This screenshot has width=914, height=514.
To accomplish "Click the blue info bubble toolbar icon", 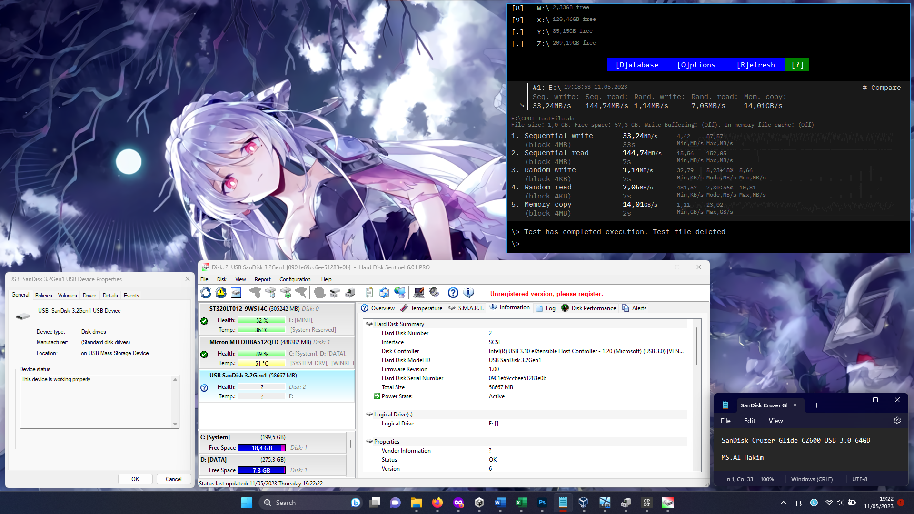I will pyautogui.click(x=468, y=293).
